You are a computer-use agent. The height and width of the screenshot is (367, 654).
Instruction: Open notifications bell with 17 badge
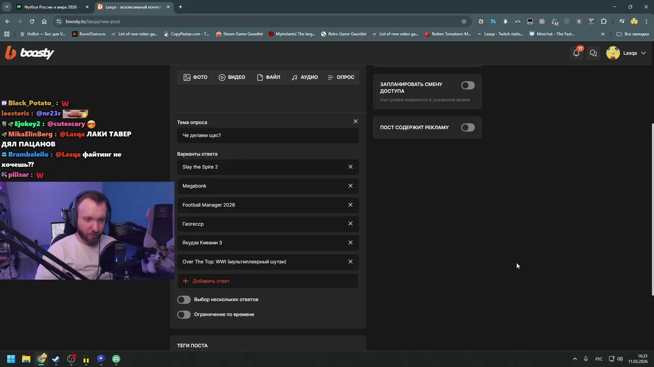576,53
